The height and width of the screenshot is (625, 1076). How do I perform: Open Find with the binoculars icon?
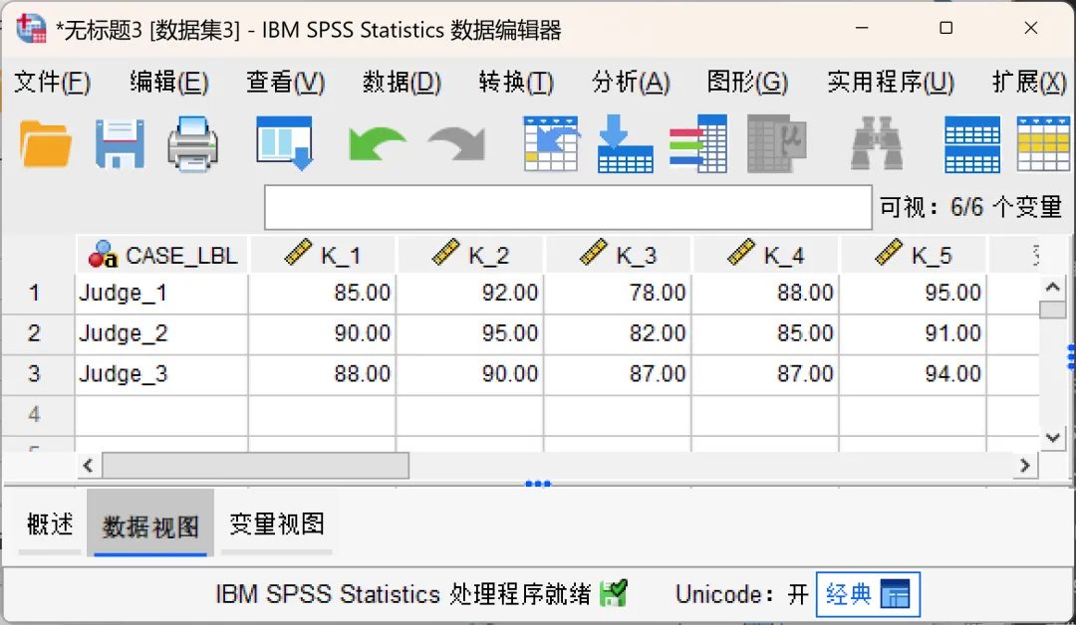point(877,144)
